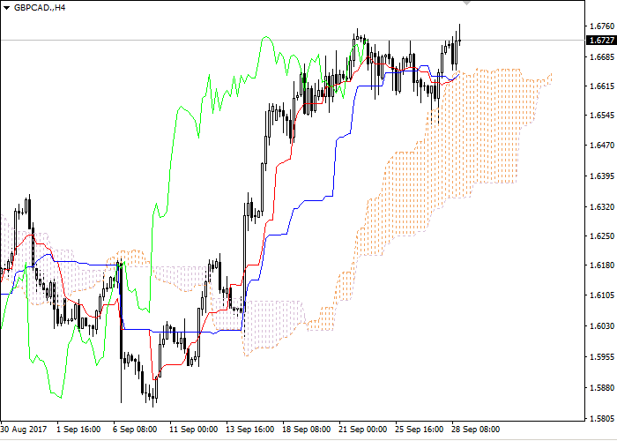Select price level 1.5955 on scale

pos(602,356)
